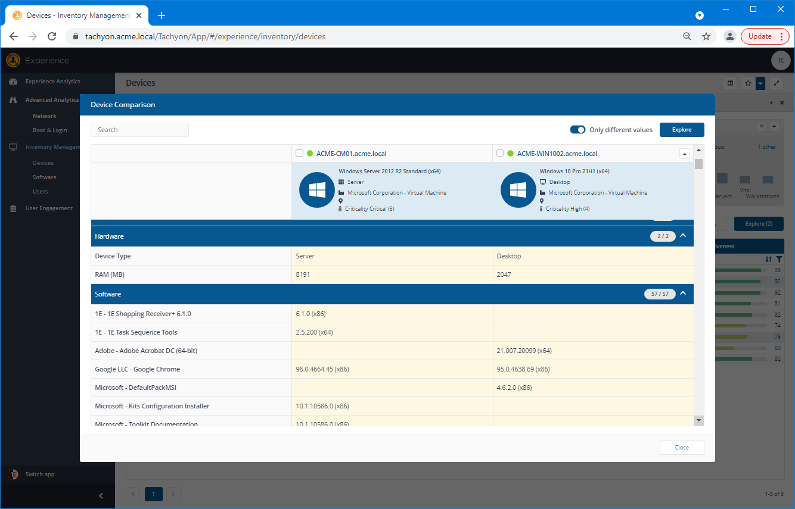Click Inventory Management monitor icon
The height and width of the screenshot is (509, 795).
coord(13,147)
